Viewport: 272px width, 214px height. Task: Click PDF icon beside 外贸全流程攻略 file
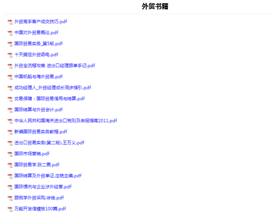[10, 66]
